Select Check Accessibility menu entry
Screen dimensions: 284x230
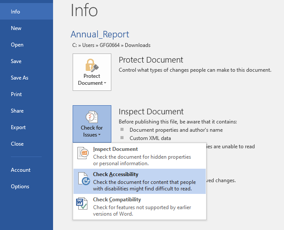click(x=140, y=181)
